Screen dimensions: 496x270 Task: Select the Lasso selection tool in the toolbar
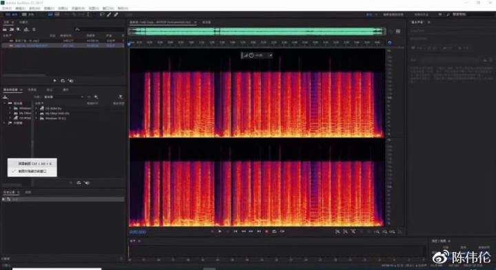(x=102, y=14)
